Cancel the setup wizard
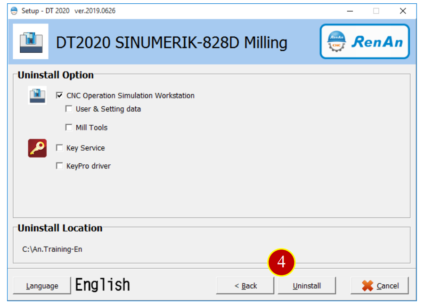 380,286
